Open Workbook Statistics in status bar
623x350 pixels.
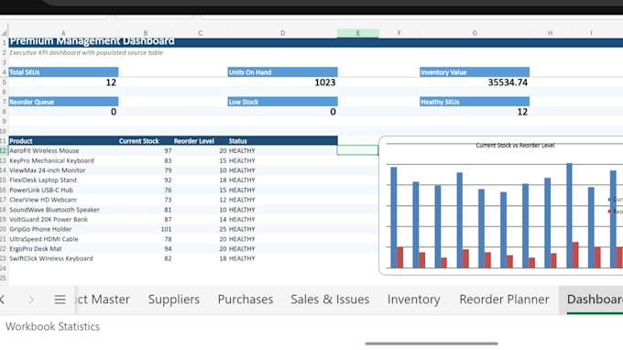[x=52, y=326]
